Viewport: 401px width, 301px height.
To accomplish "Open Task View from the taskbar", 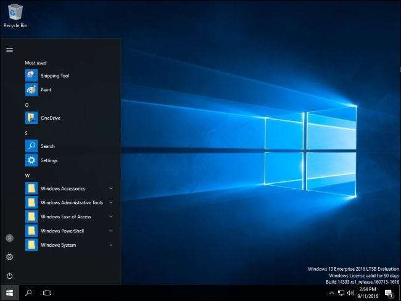I will (x=47, y=293).
